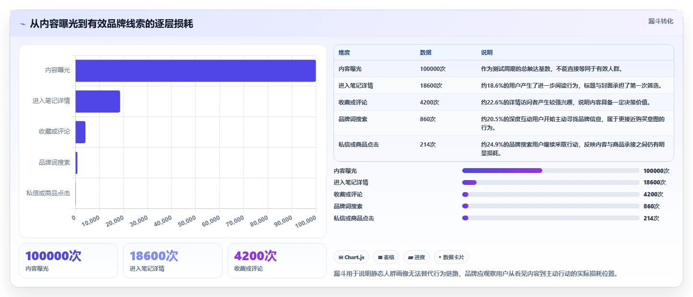Click the 品牌词搜索 progress bar

click(x=550, y=206)
